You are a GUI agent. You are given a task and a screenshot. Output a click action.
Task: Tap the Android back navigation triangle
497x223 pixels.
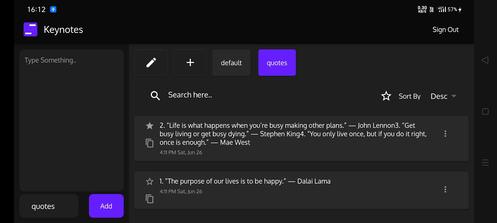pos(485,60)
